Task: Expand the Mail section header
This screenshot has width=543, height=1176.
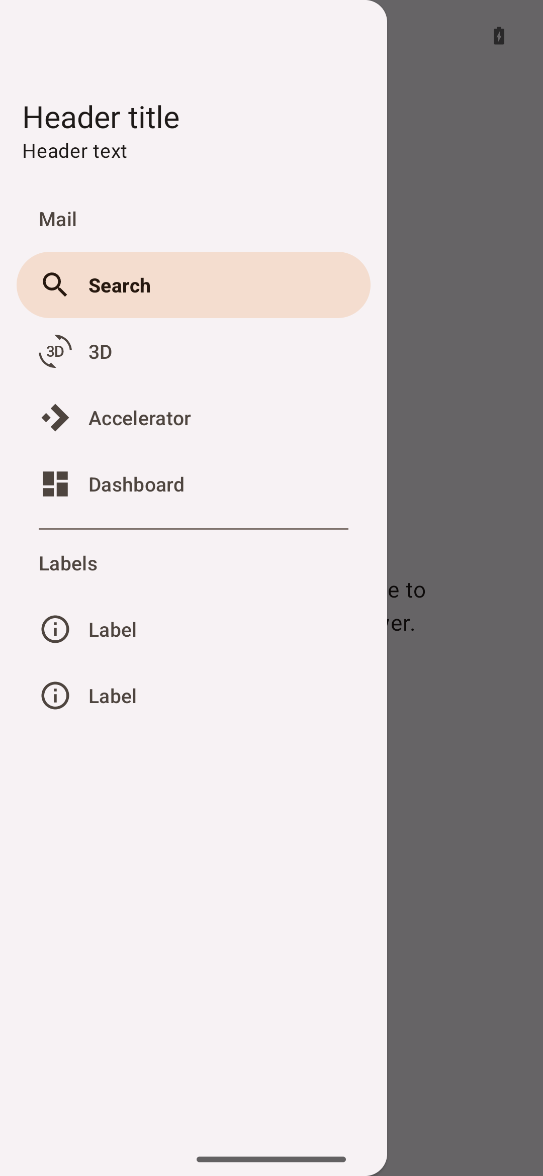Action: coord(57,219)
